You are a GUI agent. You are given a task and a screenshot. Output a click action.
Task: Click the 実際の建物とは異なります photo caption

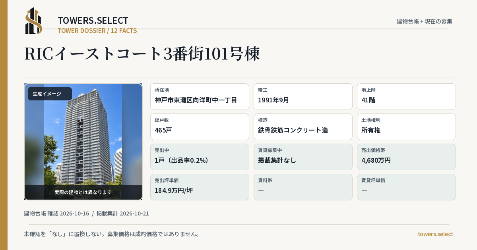point(83,192)
